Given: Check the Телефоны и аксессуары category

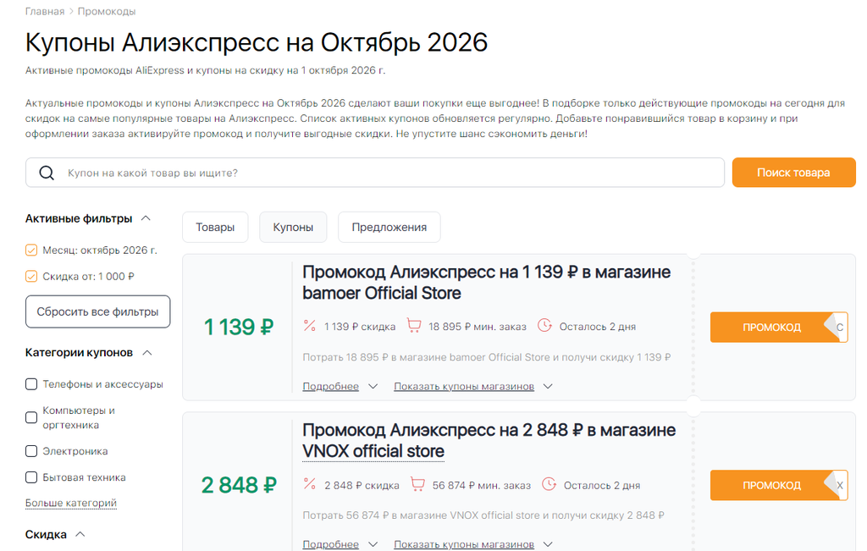Looking at the screenshot, I should [x=31, y=384].
